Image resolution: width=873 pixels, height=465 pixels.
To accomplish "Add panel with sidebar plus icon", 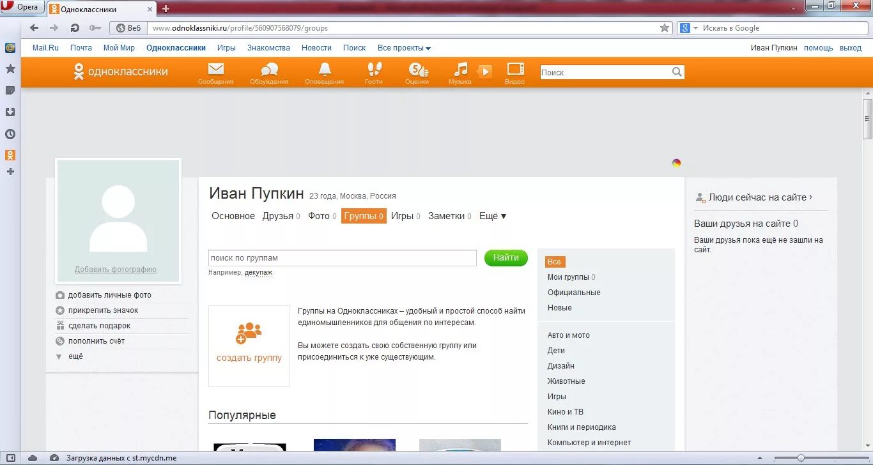I will pos(10,171).
